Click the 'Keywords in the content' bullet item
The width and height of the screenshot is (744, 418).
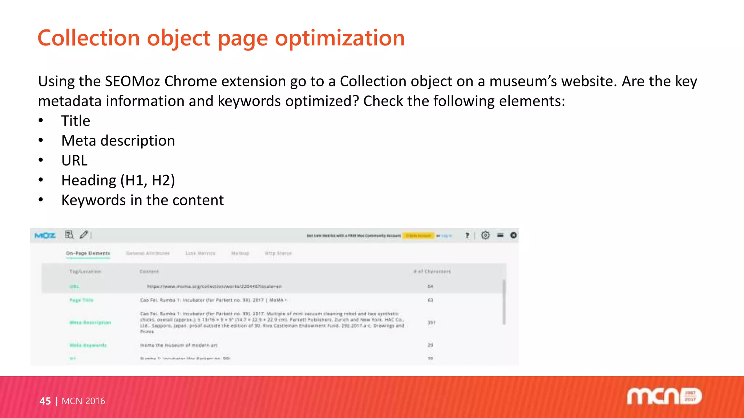[142, 200]
